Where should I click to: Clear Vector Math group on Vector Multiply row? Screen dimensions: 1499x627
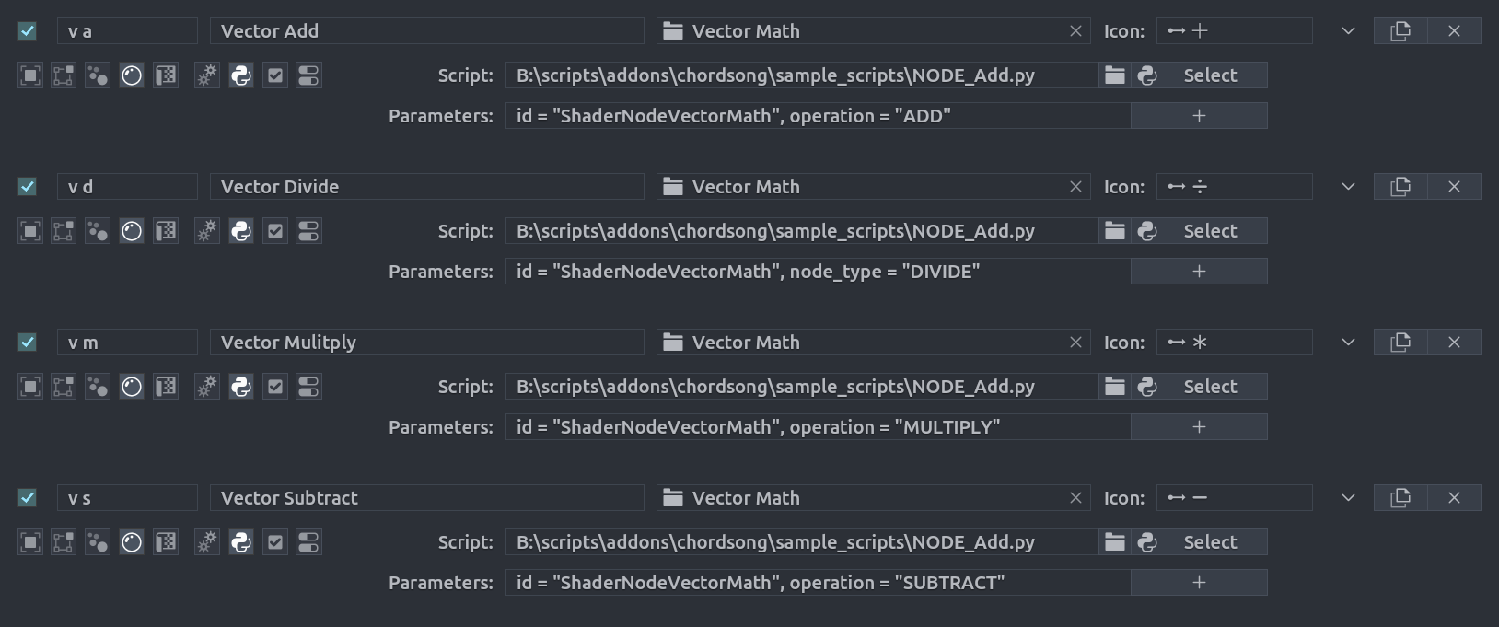pyautogui.click(x=1075, y=343)
